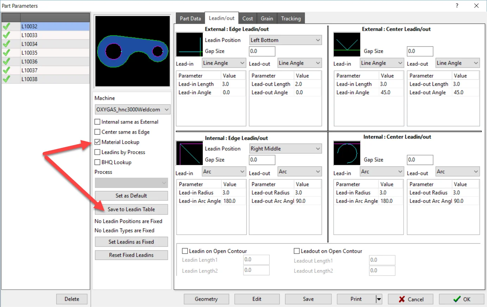Viewport: 487px width, 307px height.
Task: Click the Internal Edge leadin diagram icon
Action: tap(189, 153)
